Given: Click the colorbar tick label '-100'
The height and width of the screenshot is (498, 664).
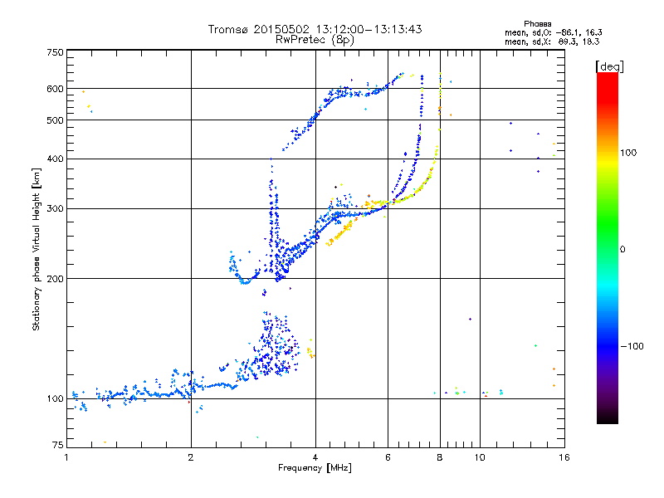Looking at the screenshot, I should [x=632, y=346].
